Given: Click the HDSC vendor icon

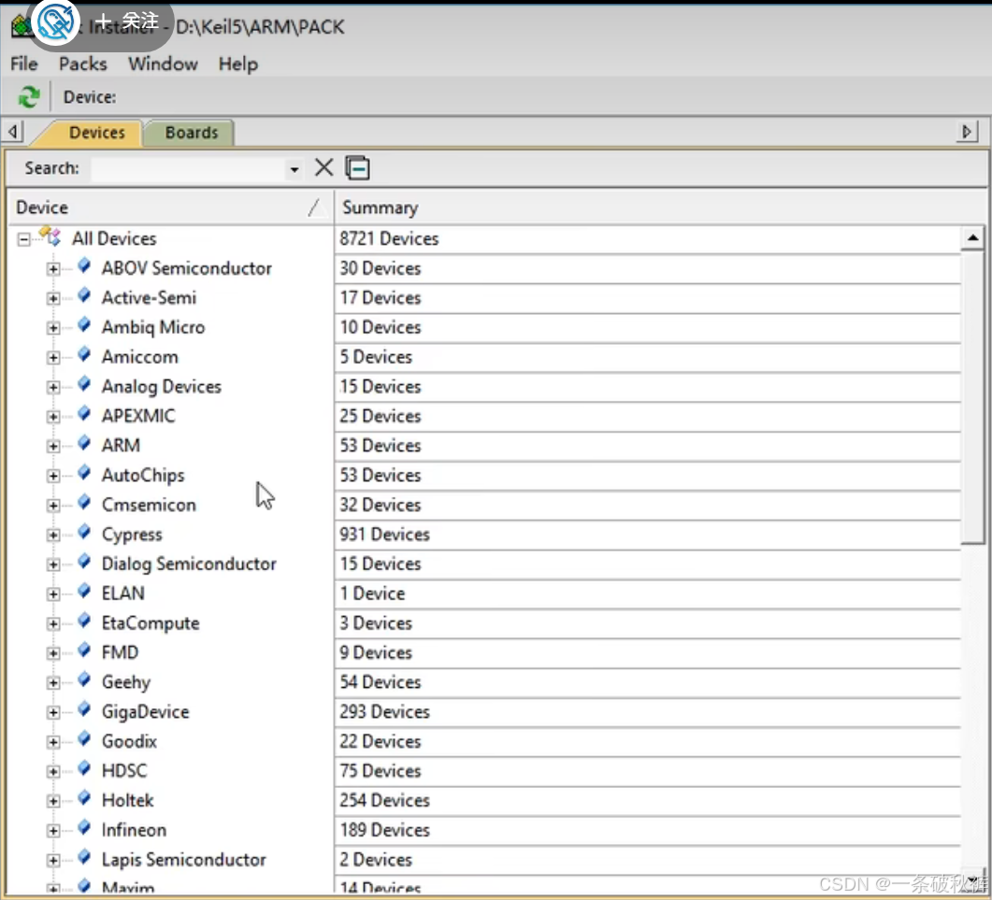Looking at the screenshot, I should (x=84, y=769).
